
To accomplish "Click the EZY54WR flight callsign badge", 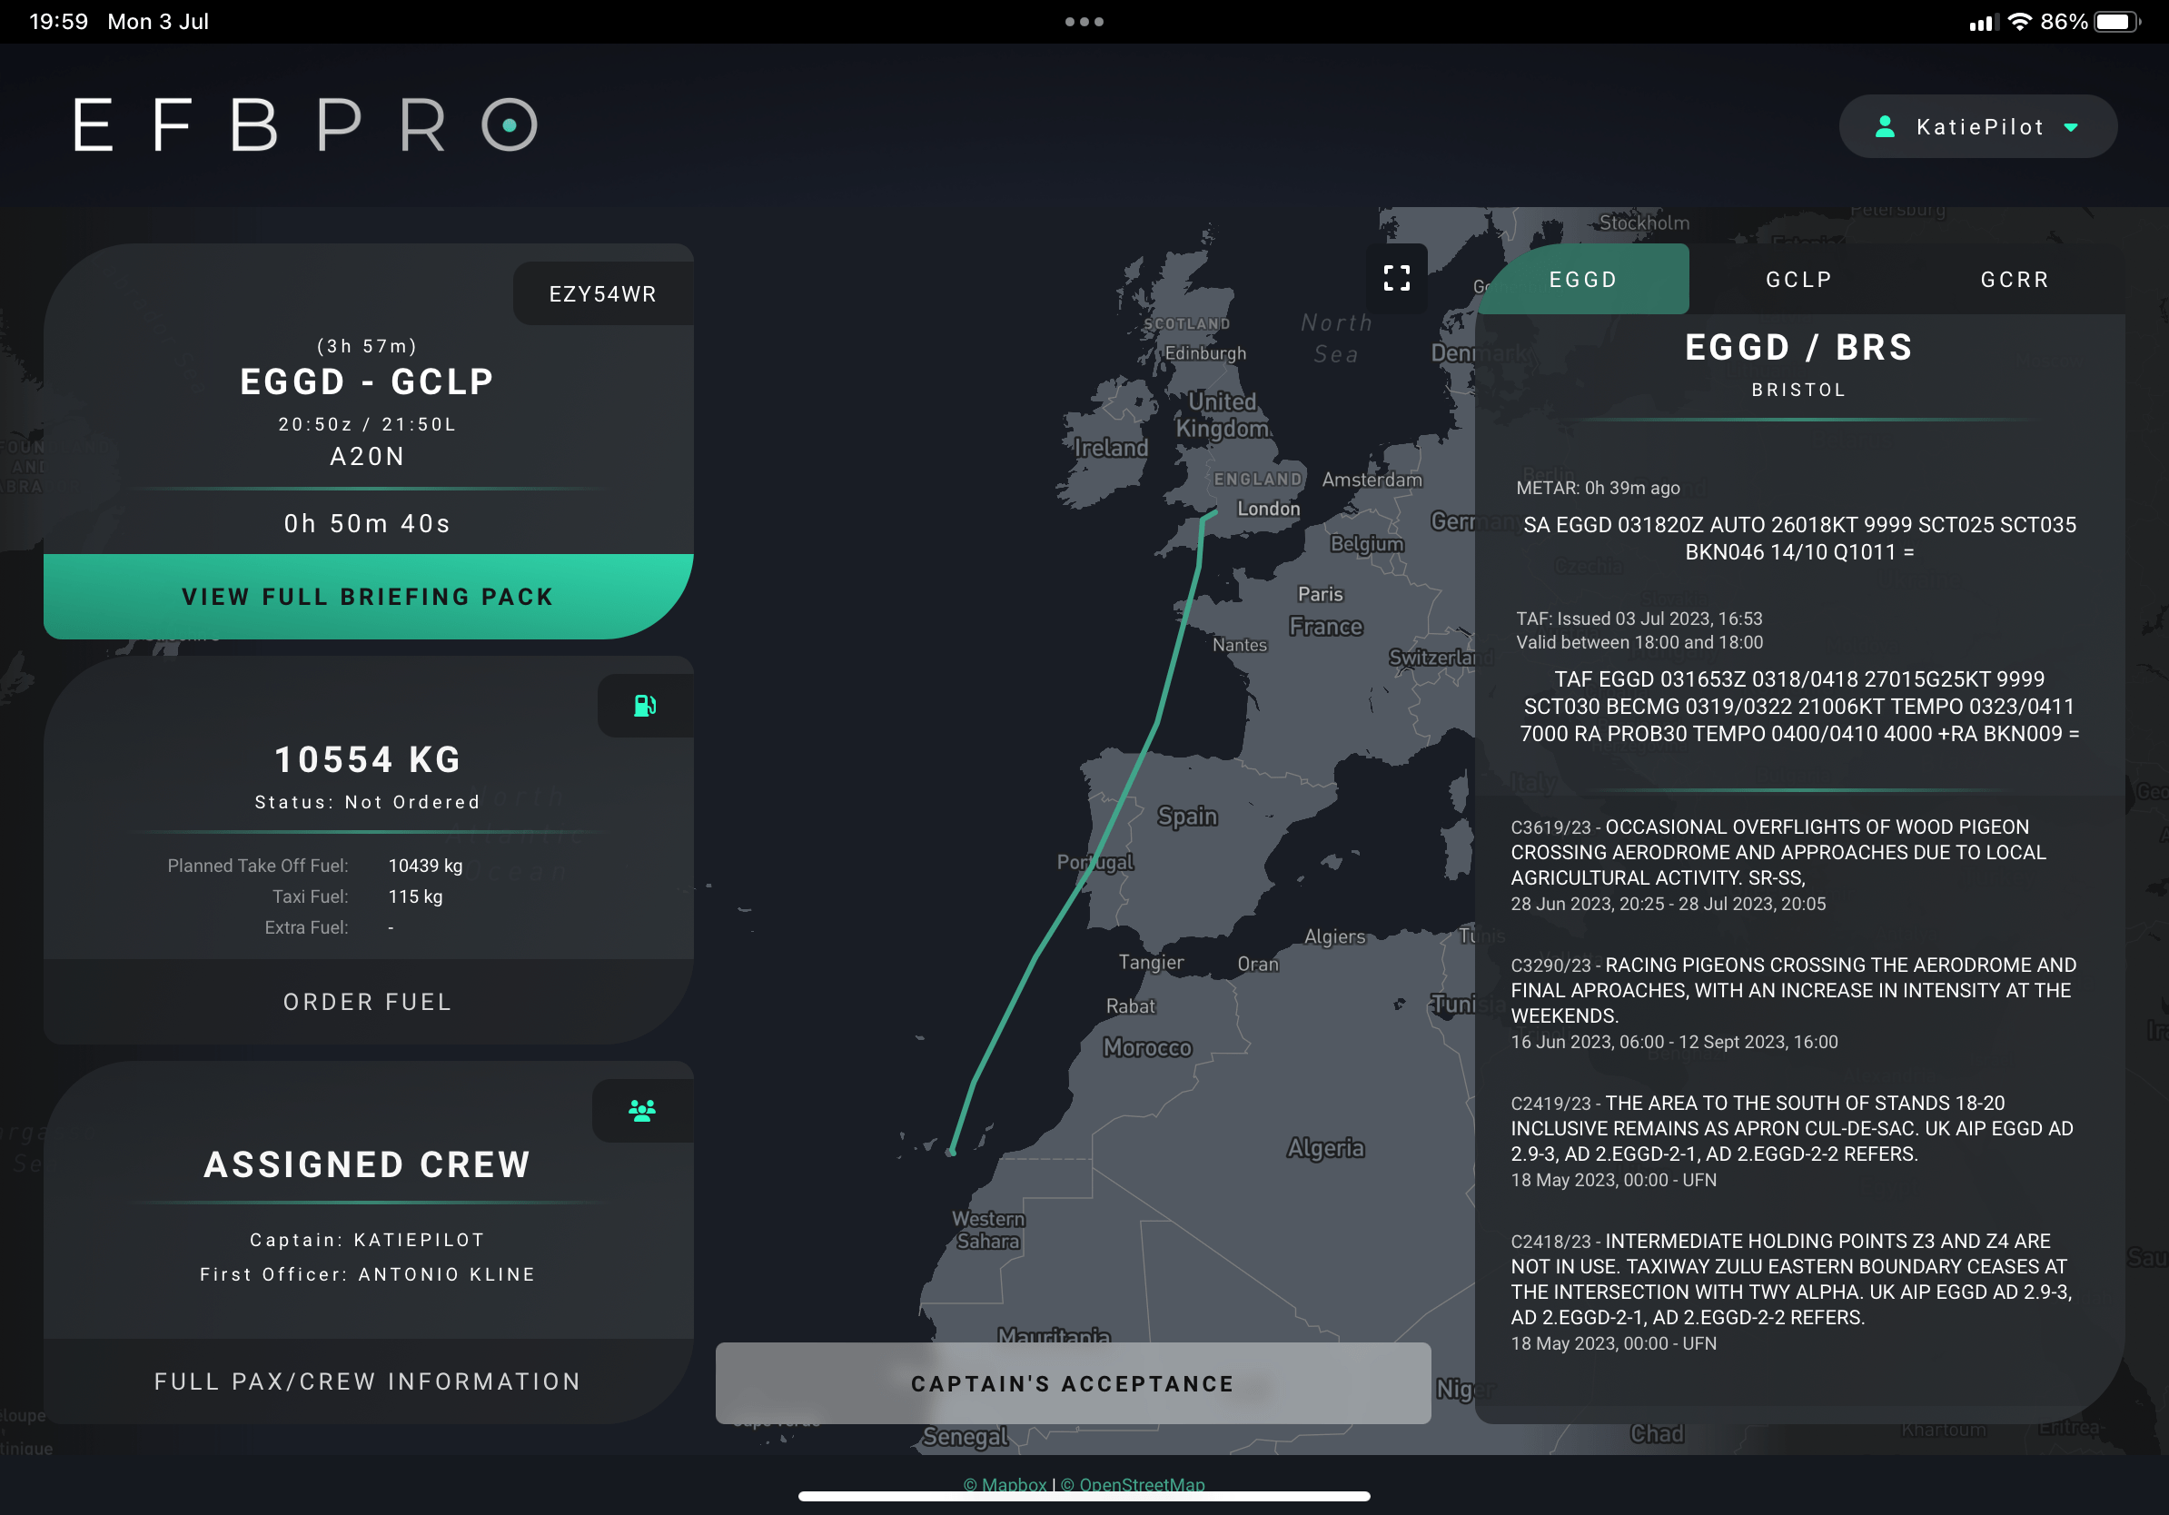I will click(602, 292).
